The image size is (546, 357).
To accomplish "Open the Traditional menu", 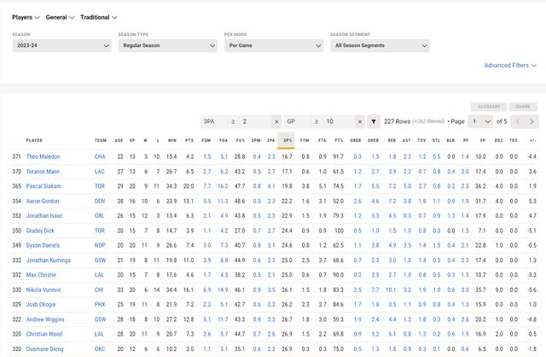I will coord(99,17).
